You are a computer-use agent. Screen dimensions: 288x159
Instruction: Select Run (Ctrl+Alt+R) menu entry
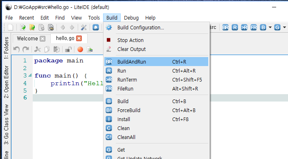point(156,71)
